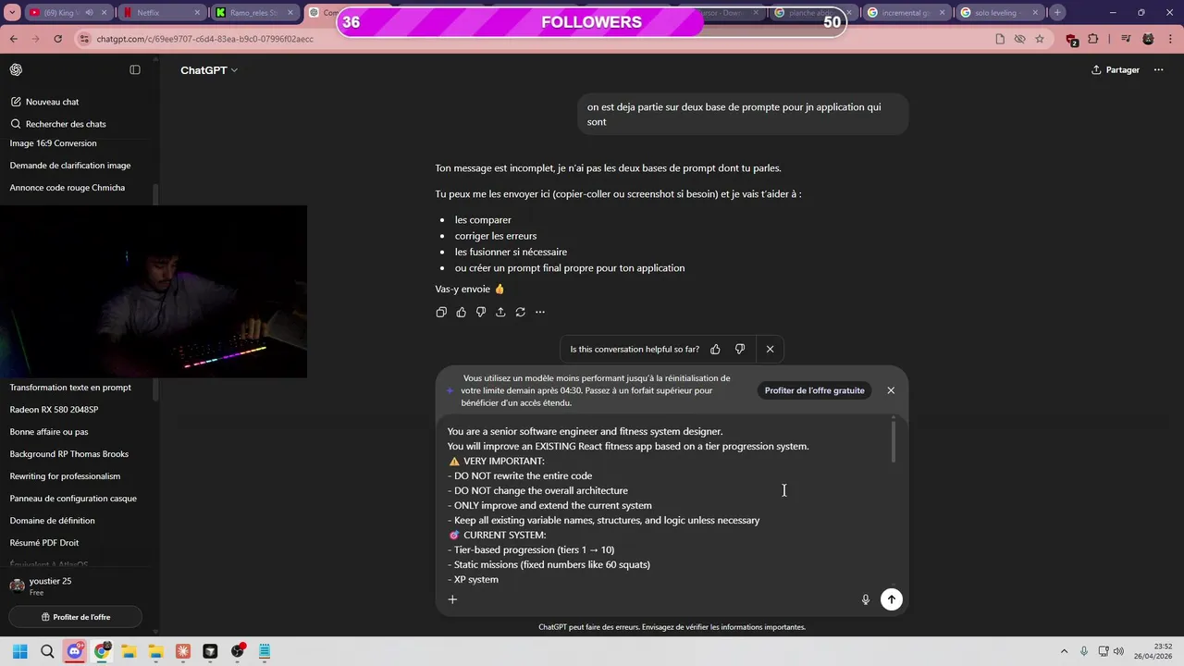Click Profiter de l'offre gratuite button

coord(815,390)
